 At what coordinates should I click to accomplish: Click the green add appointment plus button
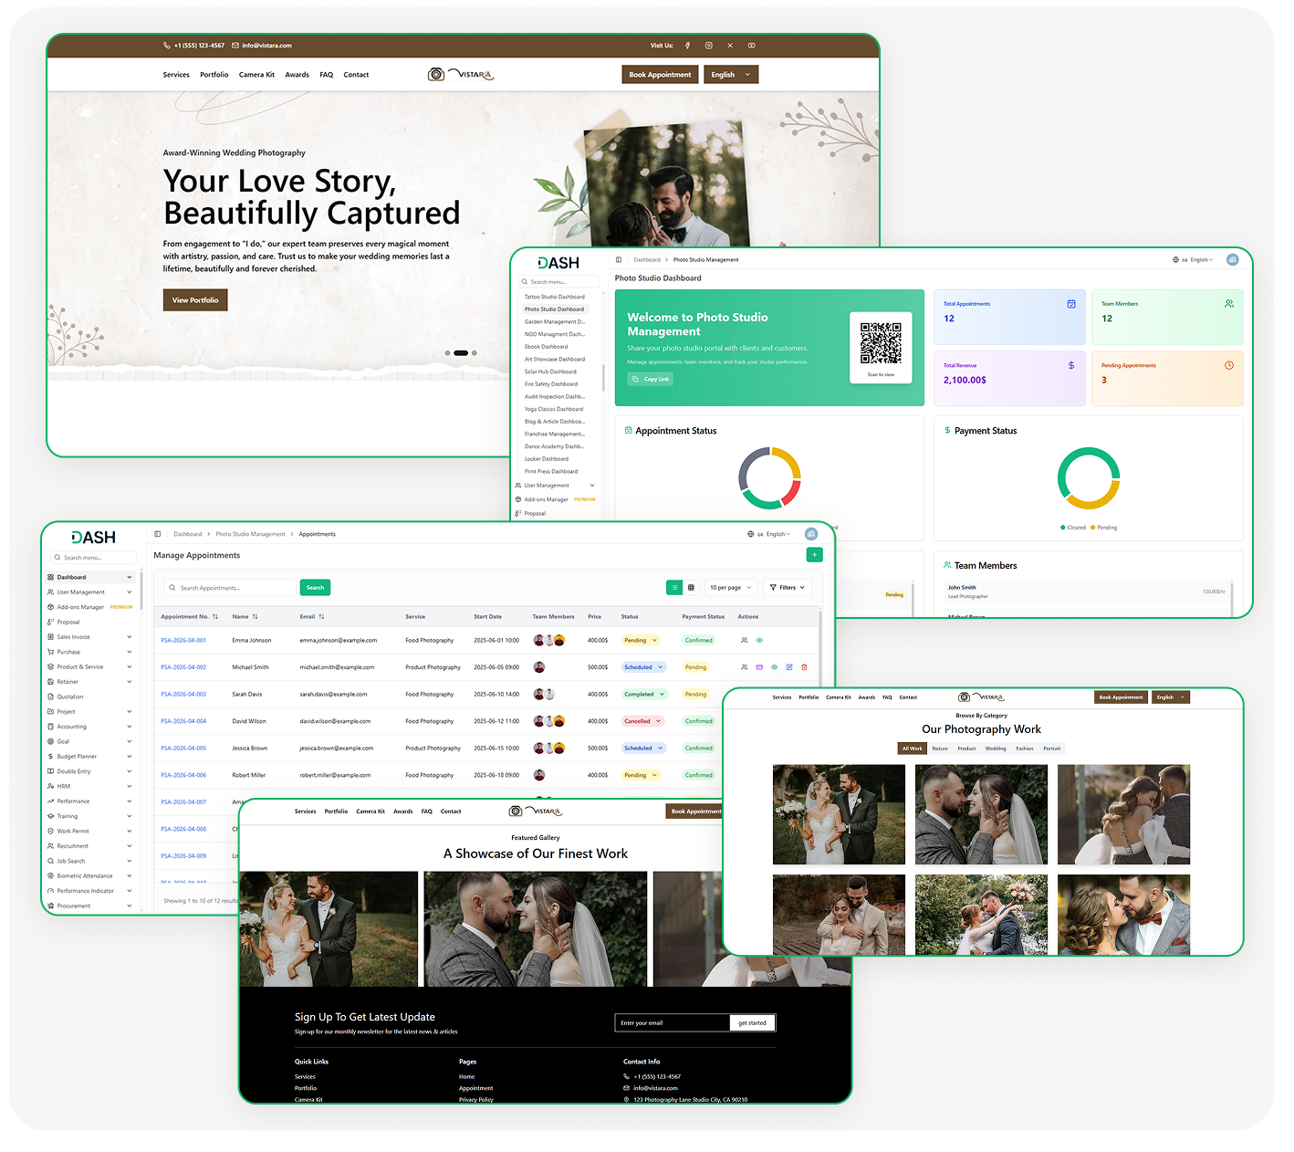815,555
